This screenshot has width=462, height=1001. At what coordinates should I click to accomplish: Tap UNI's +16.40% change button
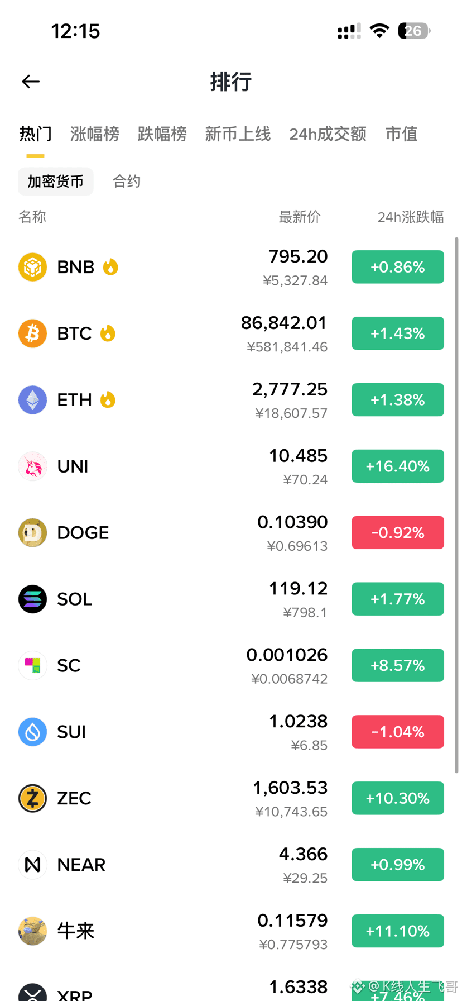pyautogui.click(x=398, y=466)
